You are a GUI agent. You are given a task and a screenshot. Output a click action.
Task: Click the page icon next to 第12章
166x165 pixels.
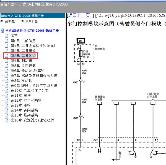point(7,100)
